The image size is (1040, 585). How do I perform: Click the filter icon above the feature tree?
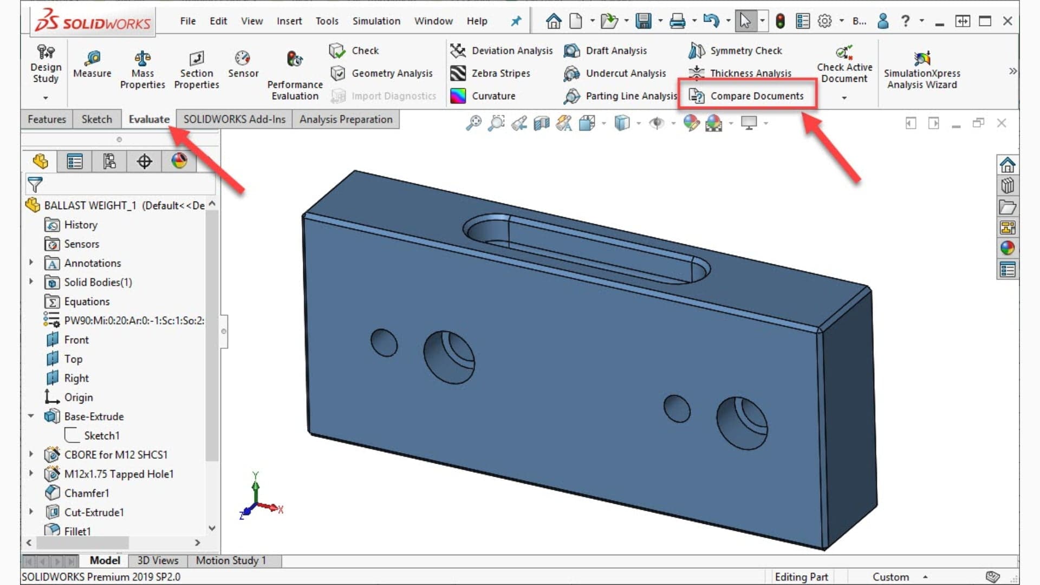(x=35, y=184)
